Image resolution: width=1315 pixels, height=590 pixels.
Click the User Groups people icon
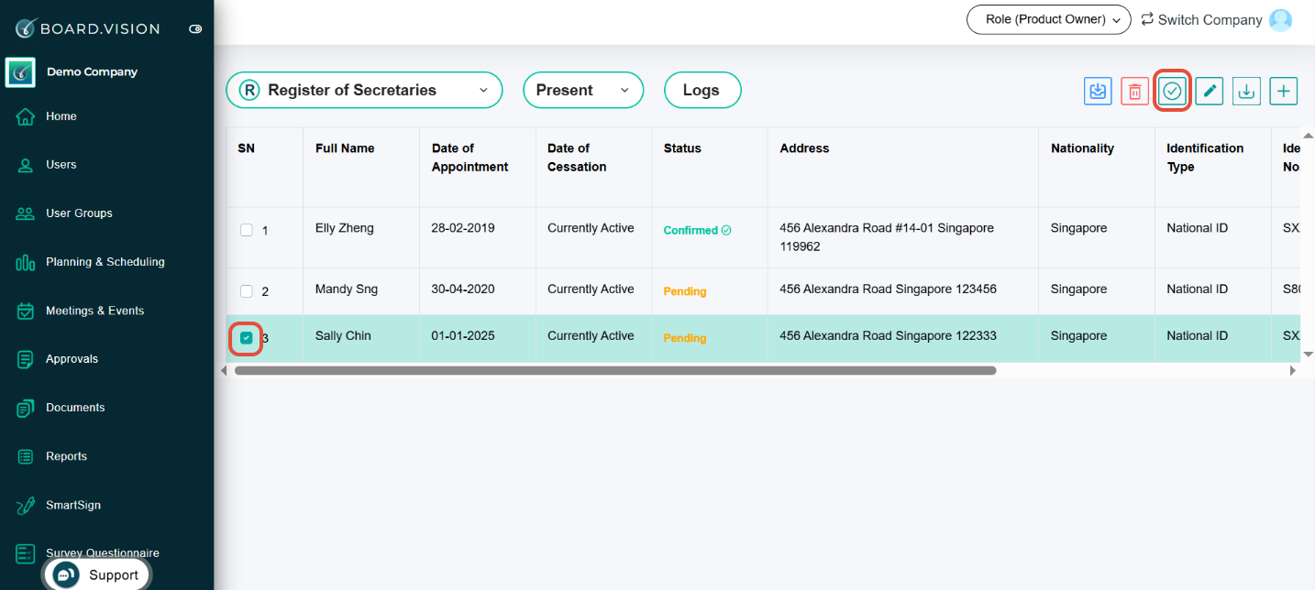coord(26,213)
